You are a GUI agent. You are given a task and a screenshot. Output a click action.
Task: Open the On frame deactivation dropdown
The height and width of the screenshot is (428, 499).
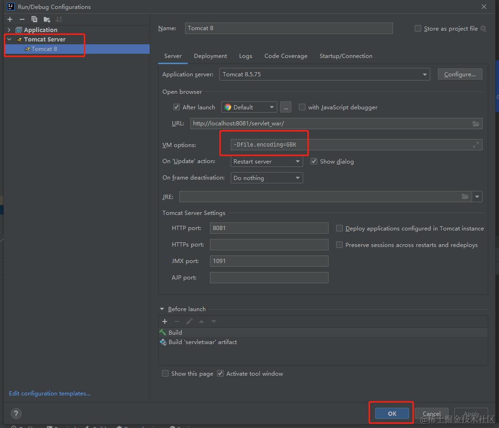point(266,178)
